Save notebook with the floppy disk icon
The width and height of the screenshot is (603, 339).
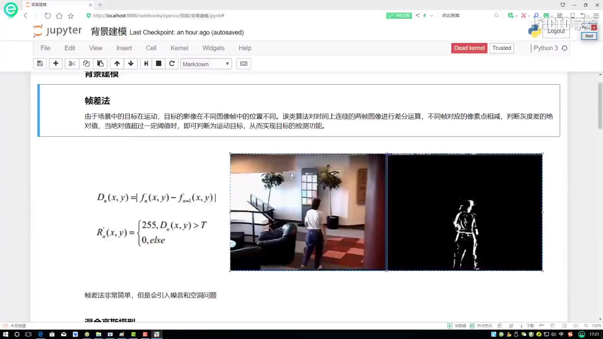pyautogui.click(x=40, y=64)
